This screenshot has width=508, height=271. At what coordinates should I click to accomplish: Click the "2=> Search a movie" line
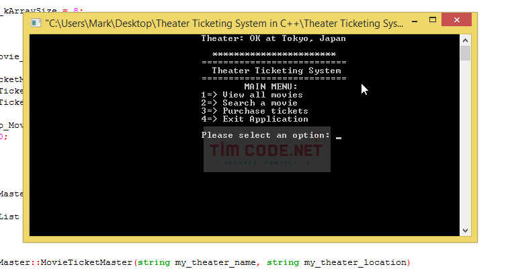pos(249,103)
